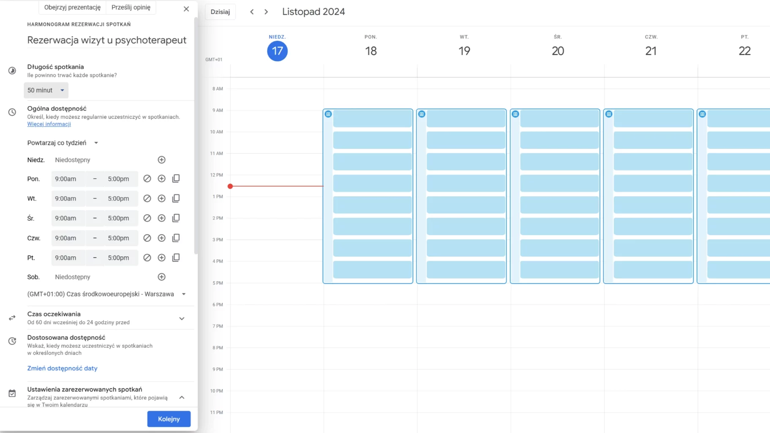Copy Śr. hours to other days
Screen dimensions: 770x433
pos(176,218)
